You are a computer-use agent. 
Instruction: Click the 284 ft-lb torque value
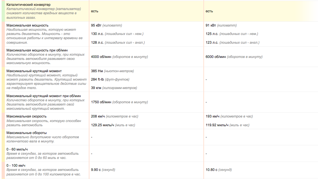97,79
